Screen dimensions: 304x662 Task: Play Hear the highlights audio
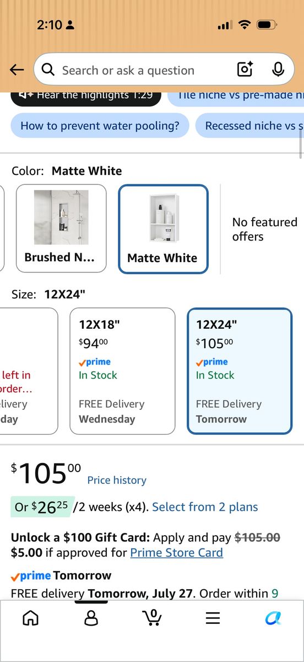pyautogui.click(x=86, y=96)
